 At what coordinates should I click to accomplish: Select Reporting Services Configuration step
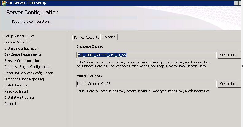[29, 73]
